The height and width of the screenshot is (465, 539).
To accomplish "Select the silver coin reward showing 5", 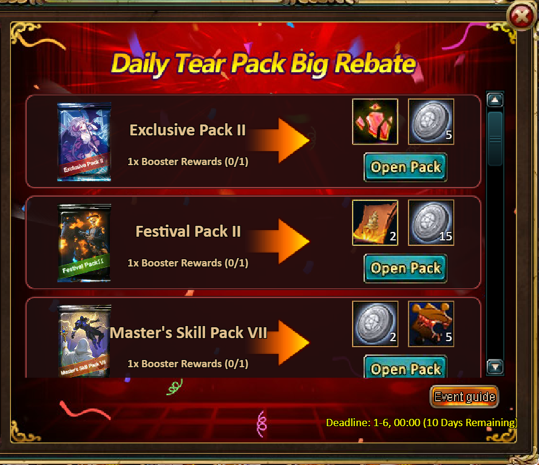I will [x=431, y=121].
